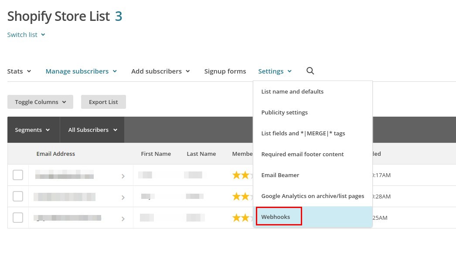
Task: Open Publicity settings
Action: tap(313, 112)
